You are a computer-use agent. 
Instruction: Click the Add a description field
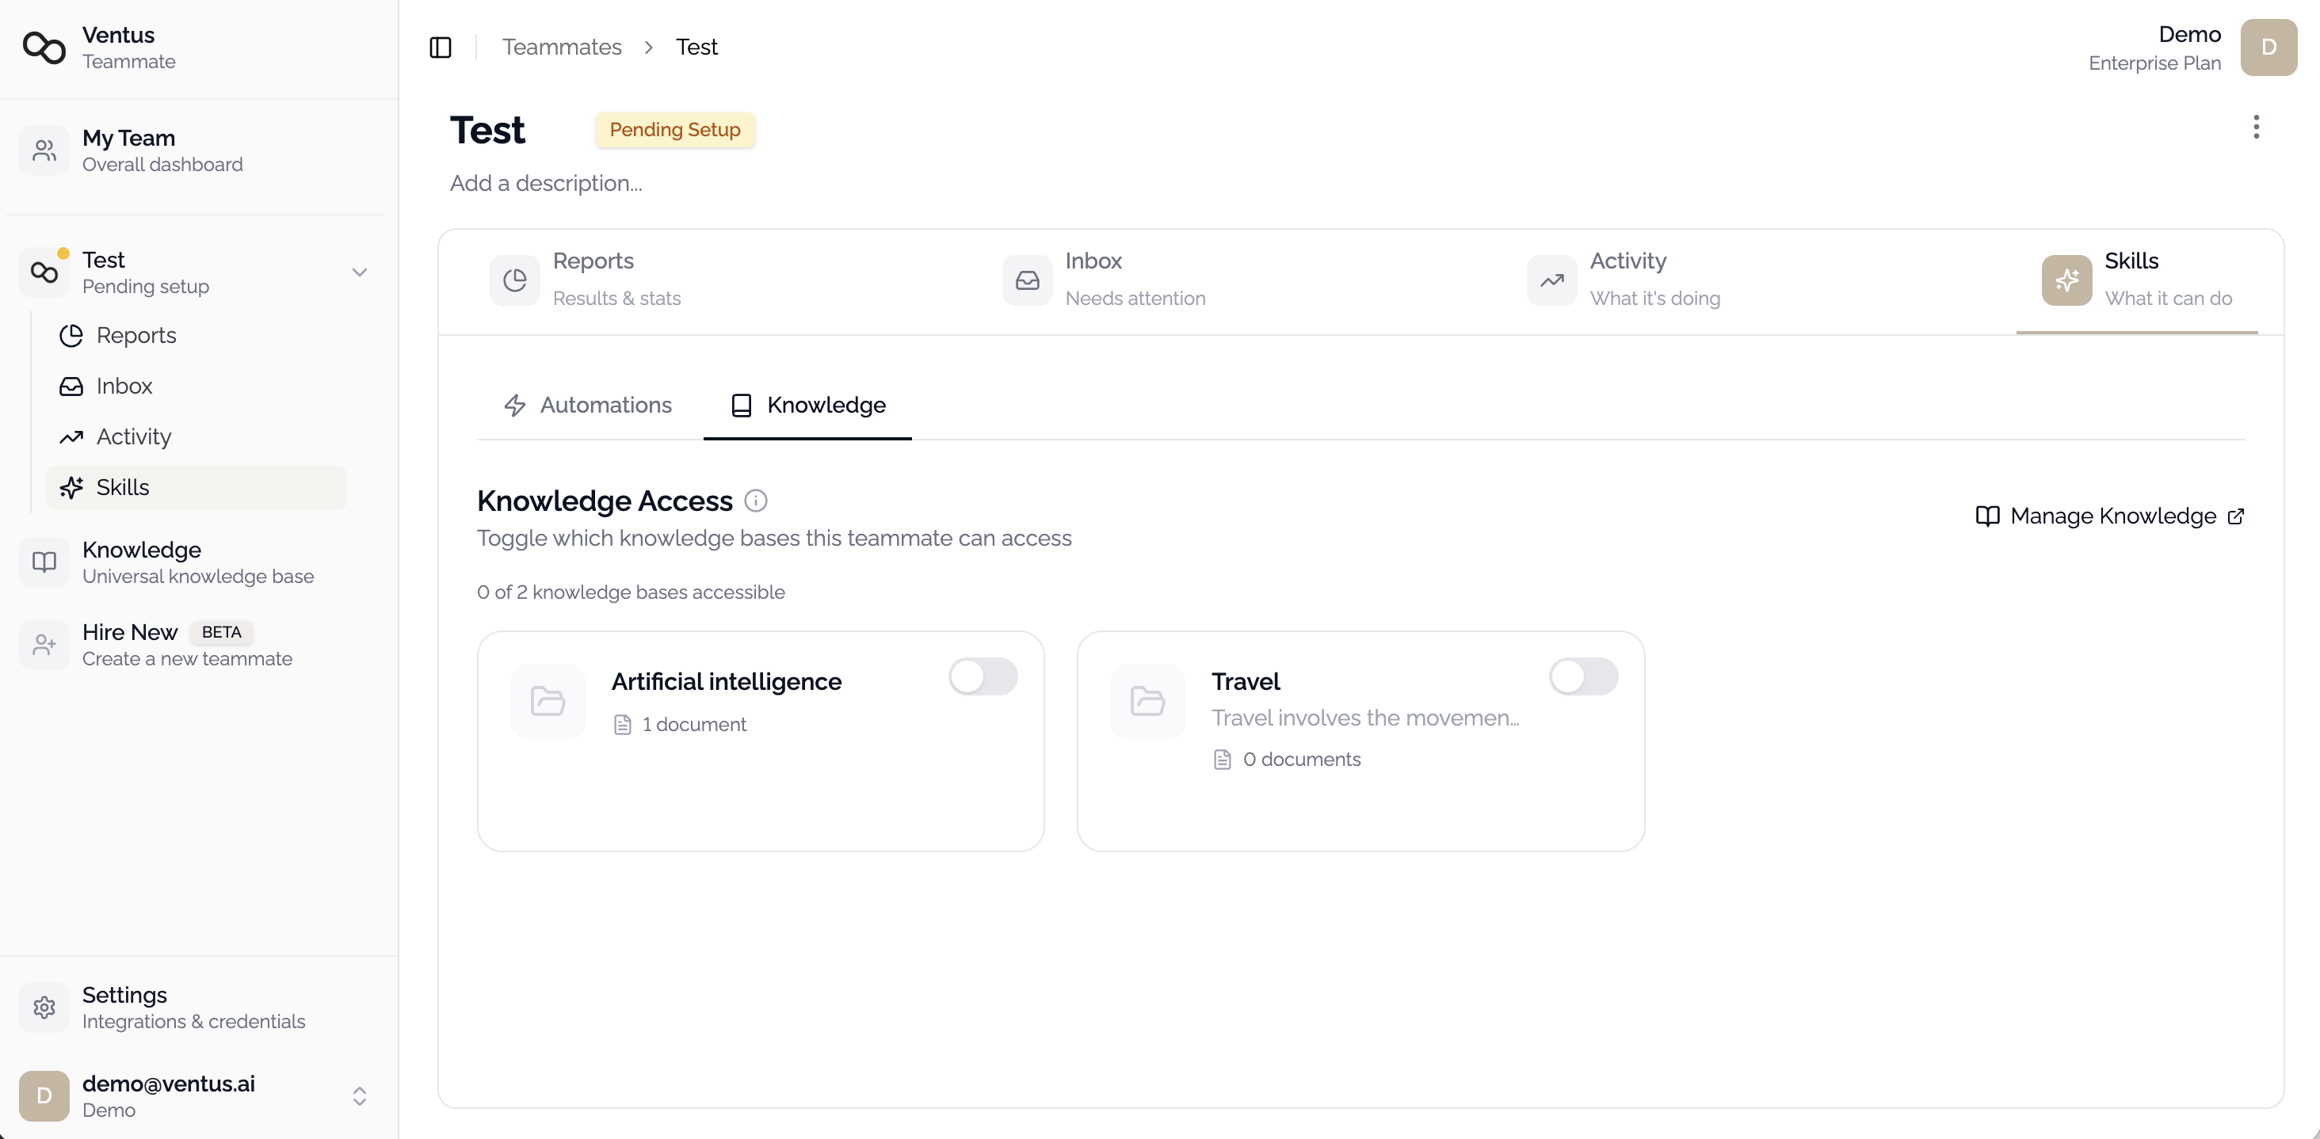[546, 183]
